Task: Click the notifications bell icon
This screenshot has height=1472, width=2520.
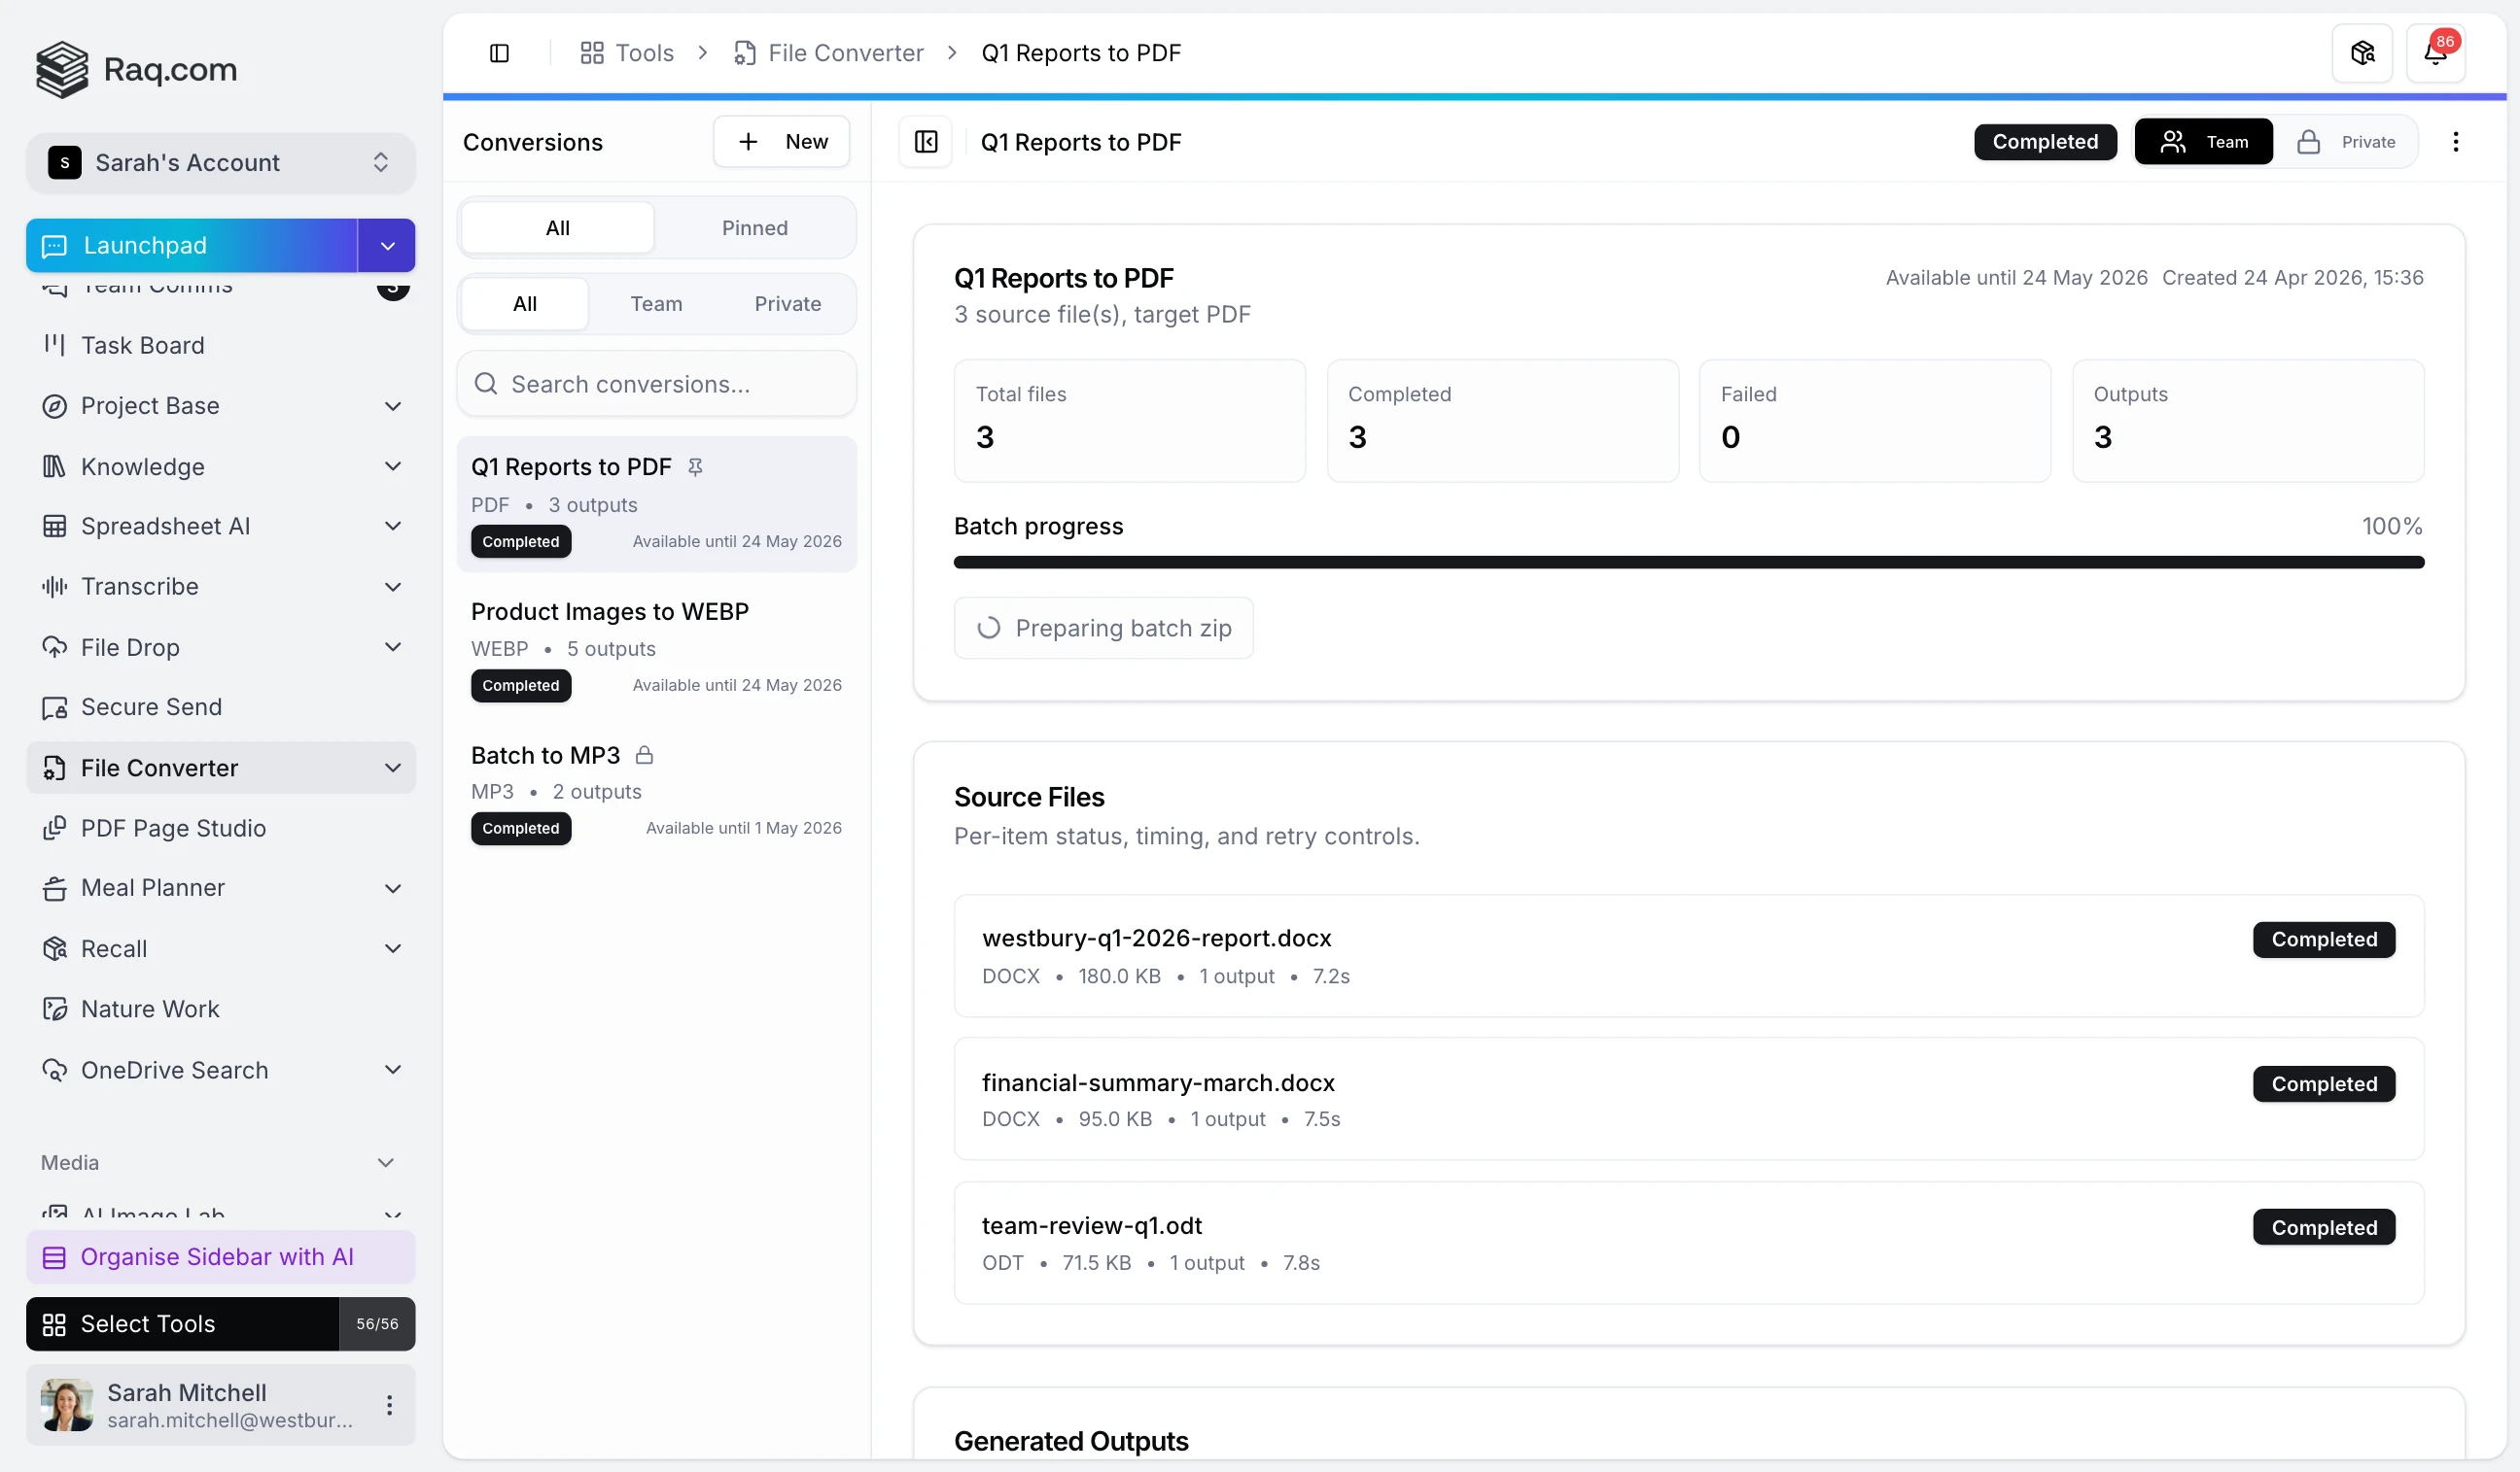Action: click(2434, 53)
